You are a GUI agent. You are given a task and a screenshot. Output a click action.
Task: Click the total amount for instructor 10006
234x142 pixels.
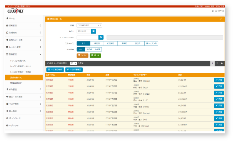[183, 112]
